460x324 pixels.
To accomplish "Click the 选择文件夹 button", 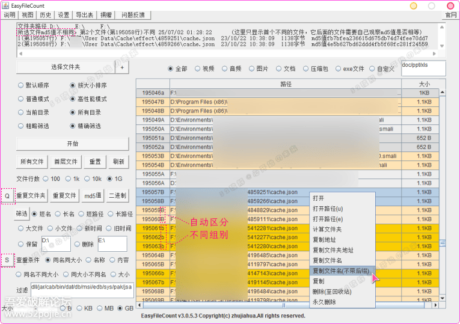I will pyautogui.click(x=66, y=67).
